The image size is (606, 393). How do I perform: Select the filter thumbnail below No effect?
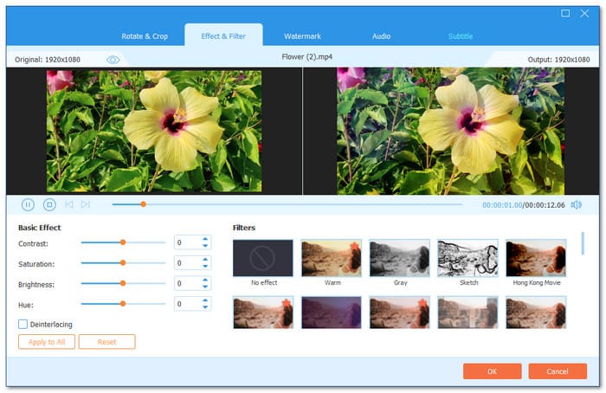click(x=263, y=312)
